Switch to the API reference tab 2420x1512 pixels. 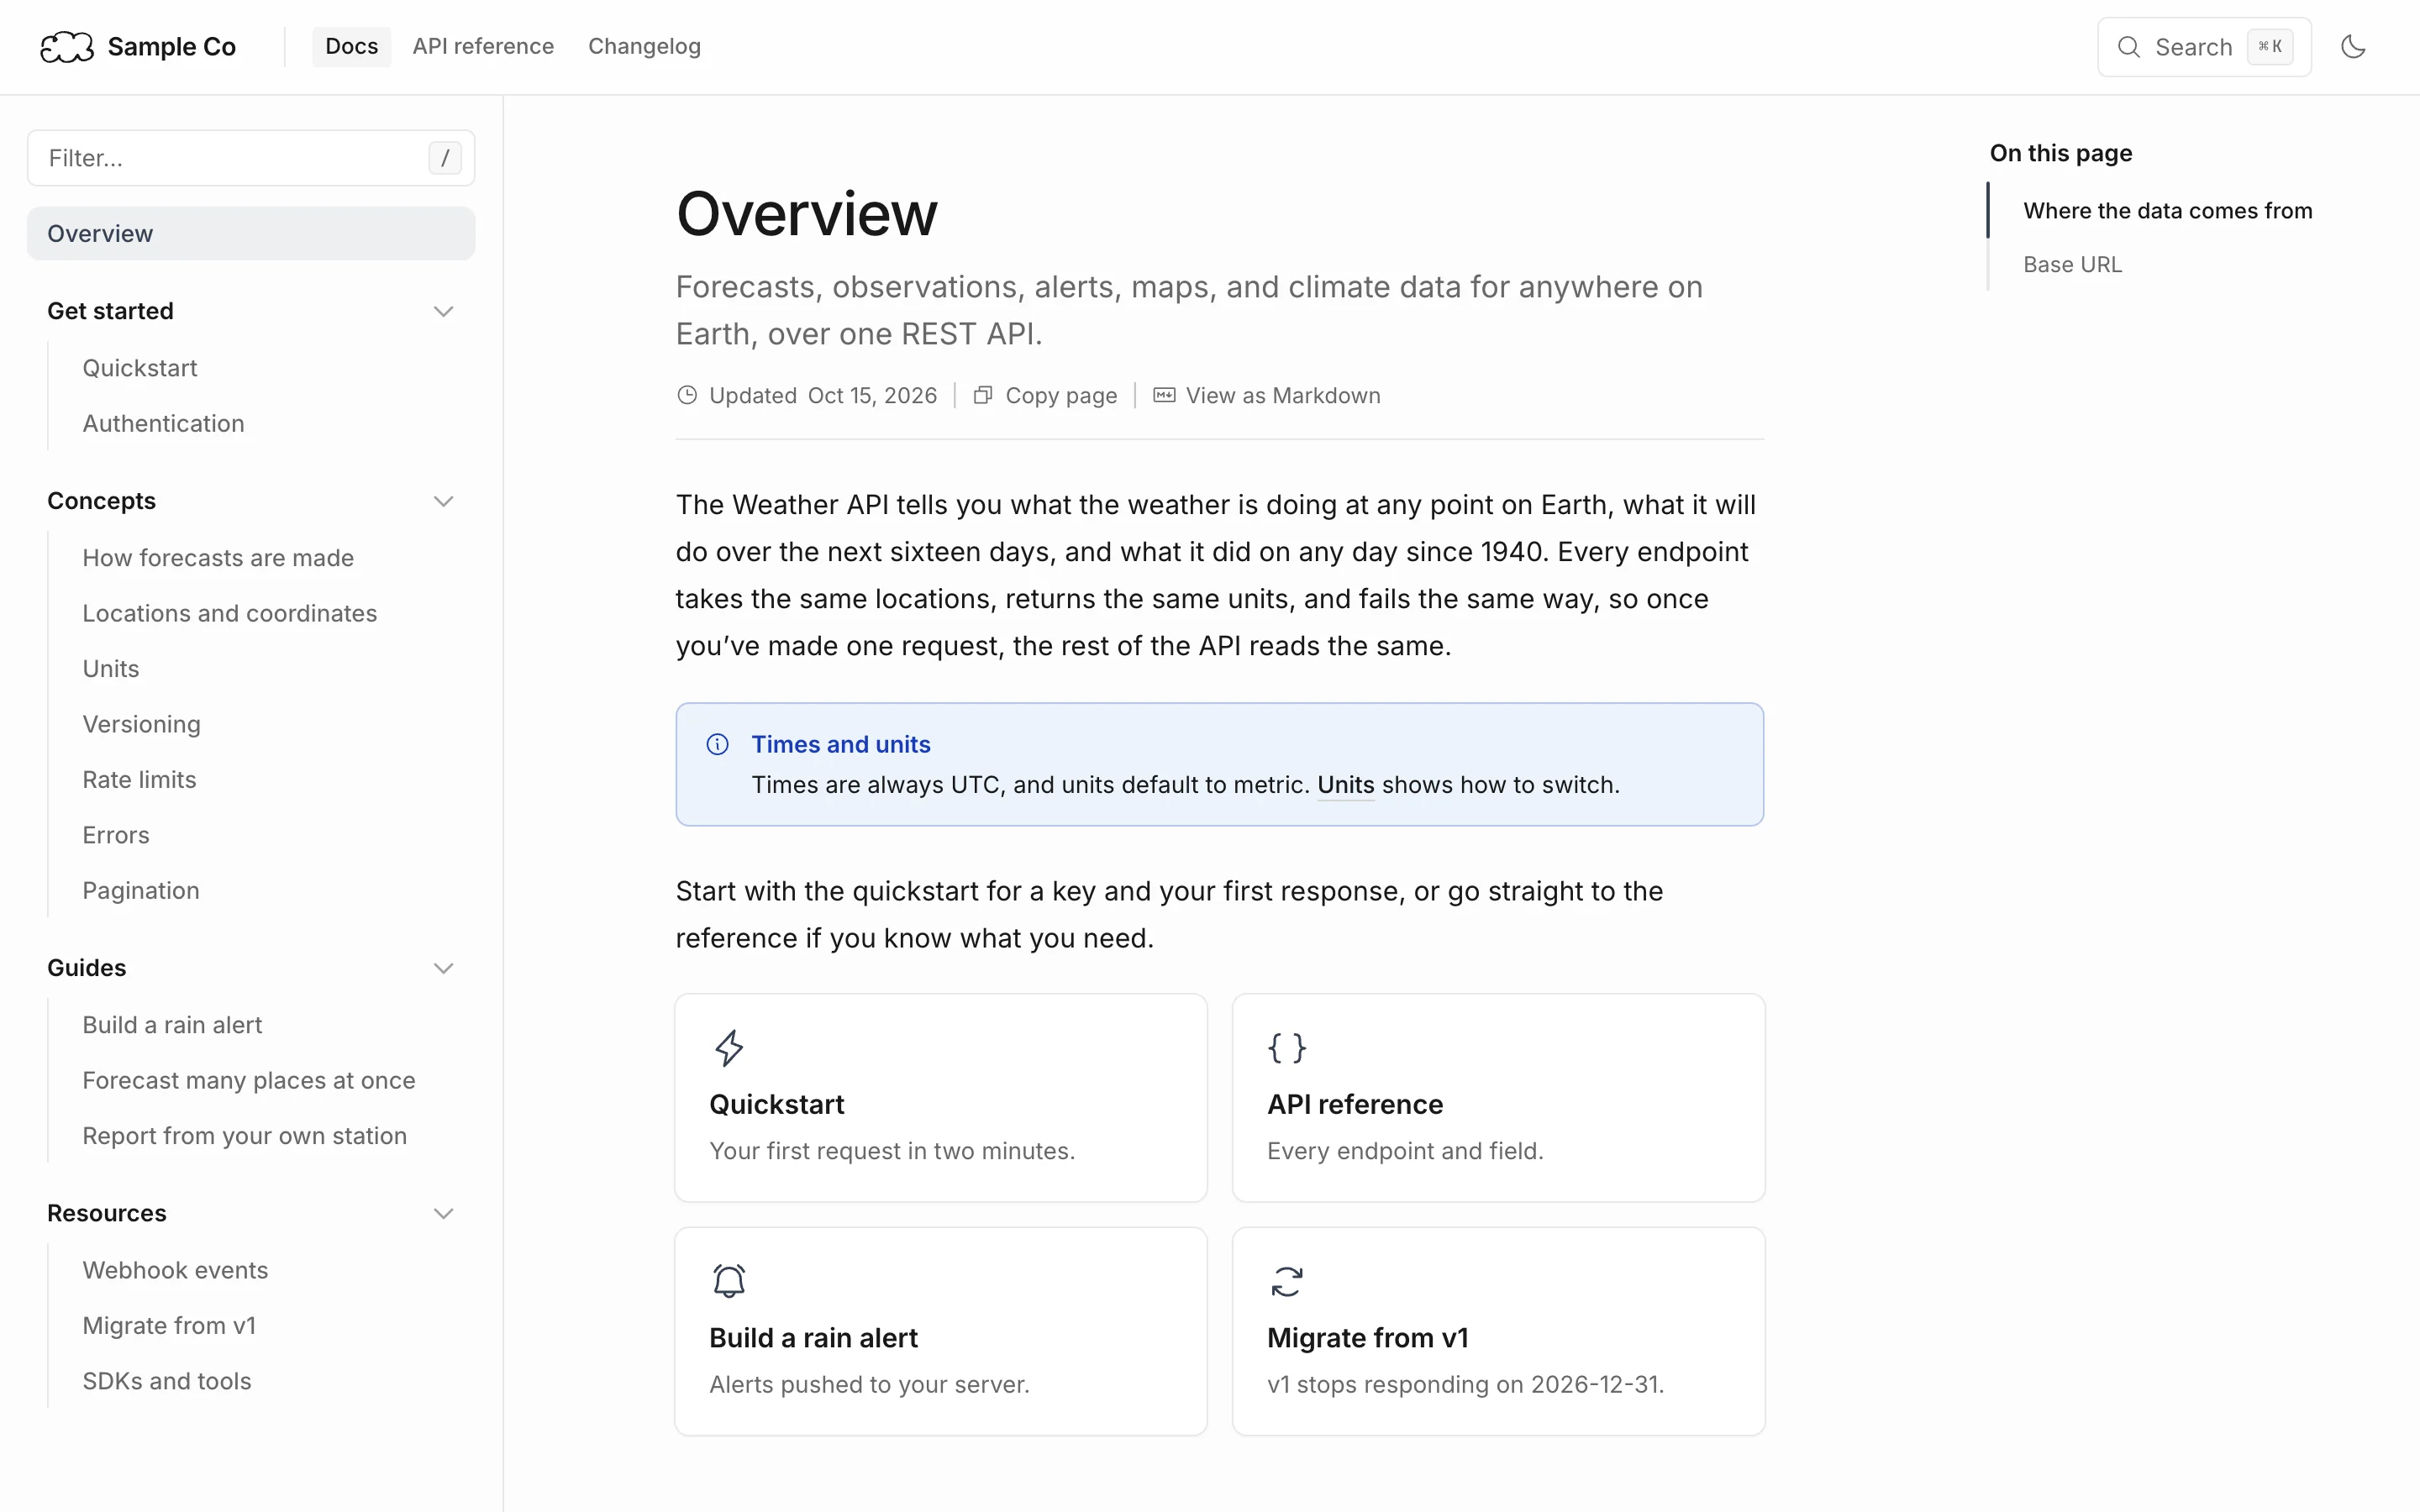[x=483, y=47]
